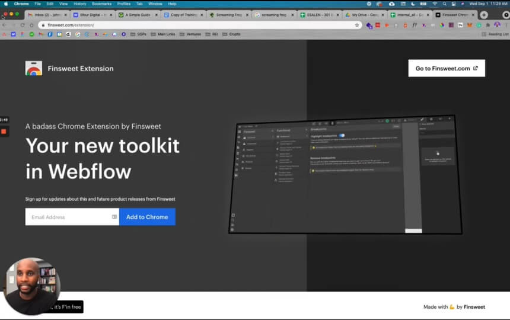
Task: Switch to the internal_all spreadsheet tab
Action: click(410, 15)
